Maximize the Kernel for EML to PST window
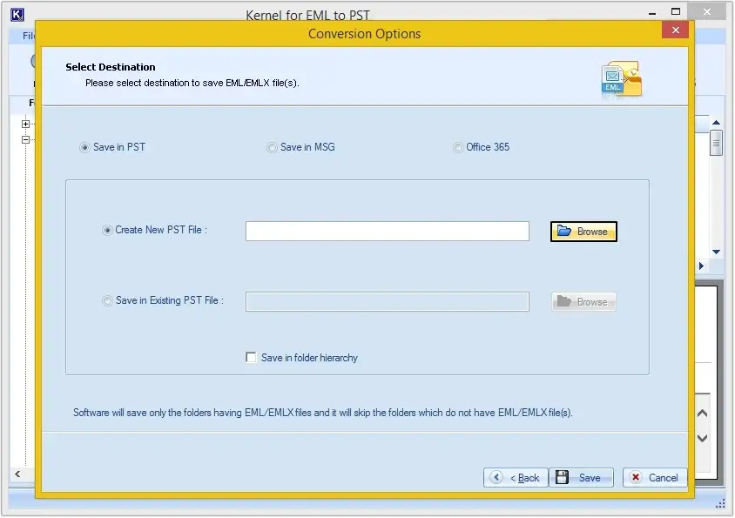Image resolution: width=735 pixels, height=518 pixels. point(676,11)
